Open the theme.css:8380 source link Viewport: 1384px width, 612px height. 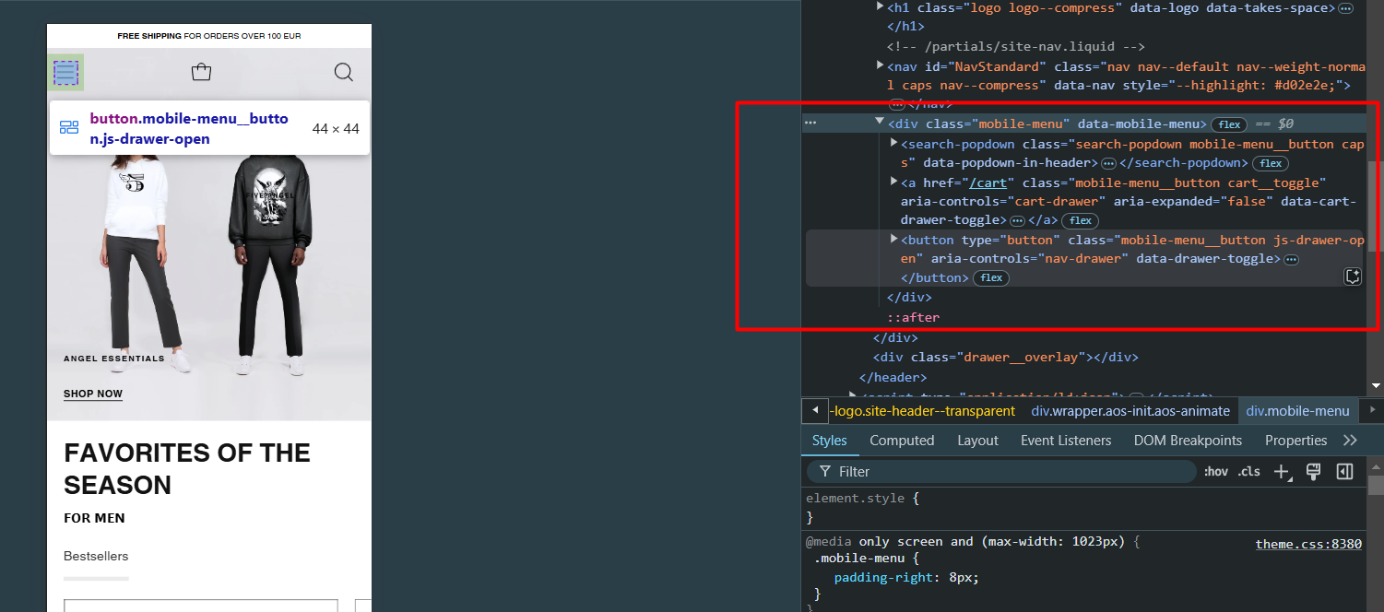[1308, 544]
